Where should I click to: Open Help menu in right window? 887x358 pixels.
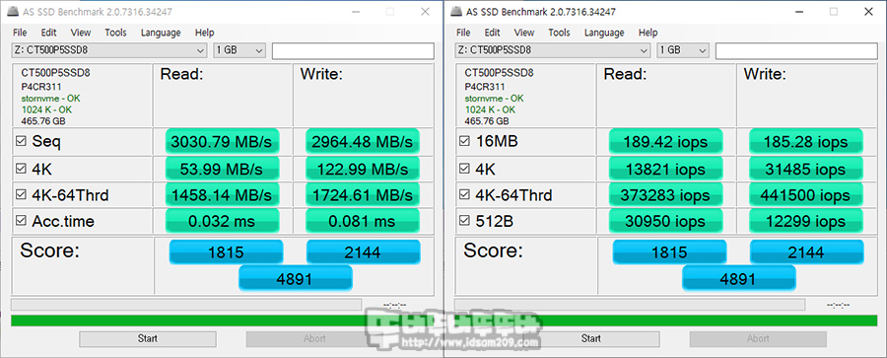(x=648, y=33)
